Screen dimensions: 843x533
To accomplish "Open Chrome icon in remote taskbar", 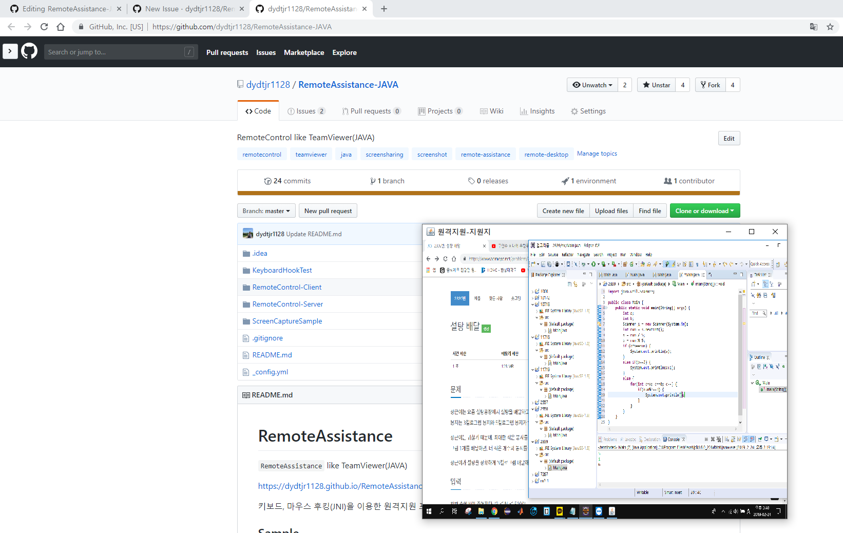I will point(494,511).
